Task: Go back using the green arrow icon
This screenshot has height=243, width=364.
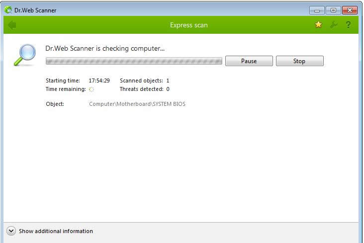Action: point(12,25)
